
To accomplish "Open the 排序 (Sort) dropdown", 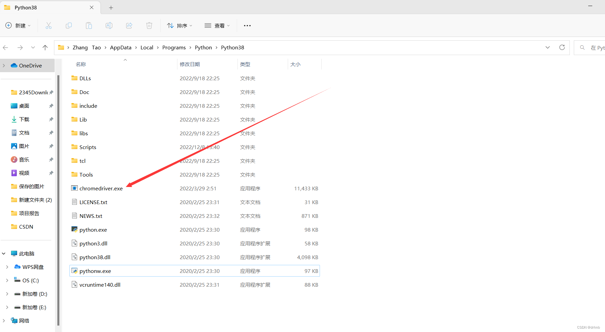I will [180, 26].
